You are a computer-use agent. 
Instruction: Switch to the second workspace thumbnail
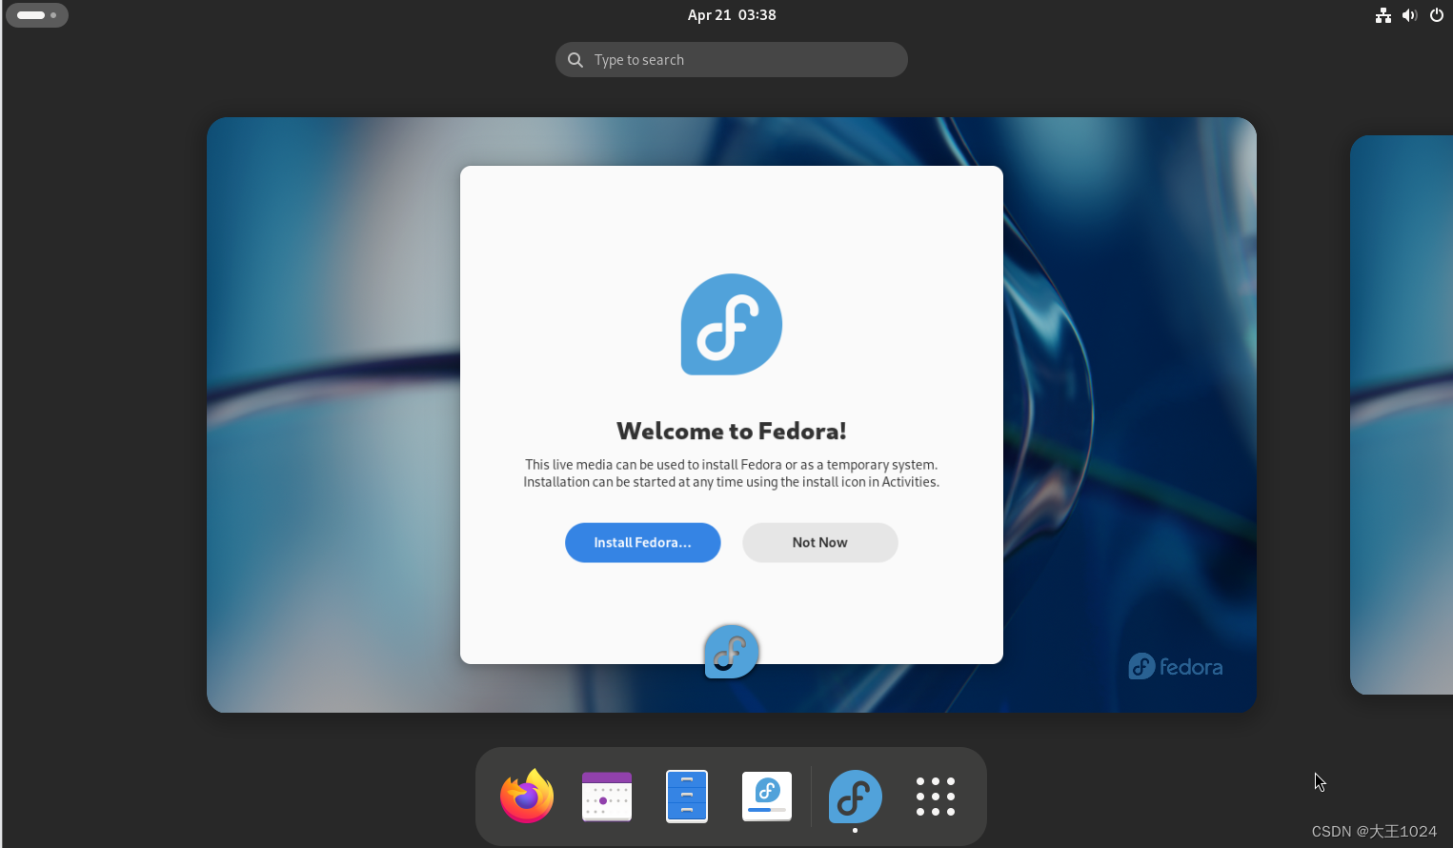pyautogui.click(x=1402, y=414)
